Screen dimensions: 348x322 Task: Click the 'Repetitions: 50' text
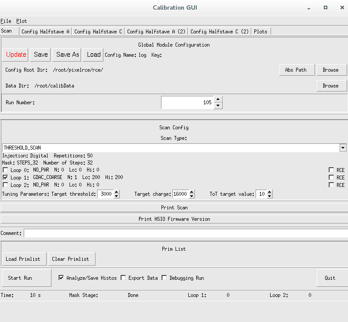coord(73,156)
